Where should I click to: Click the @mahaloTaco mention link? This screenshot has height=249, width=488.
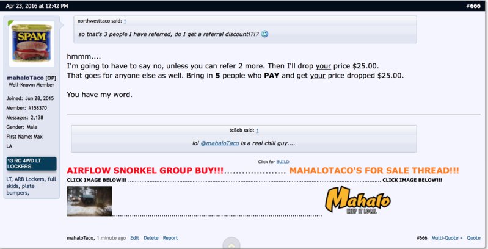pyautogui.click(x=220, y=143)
